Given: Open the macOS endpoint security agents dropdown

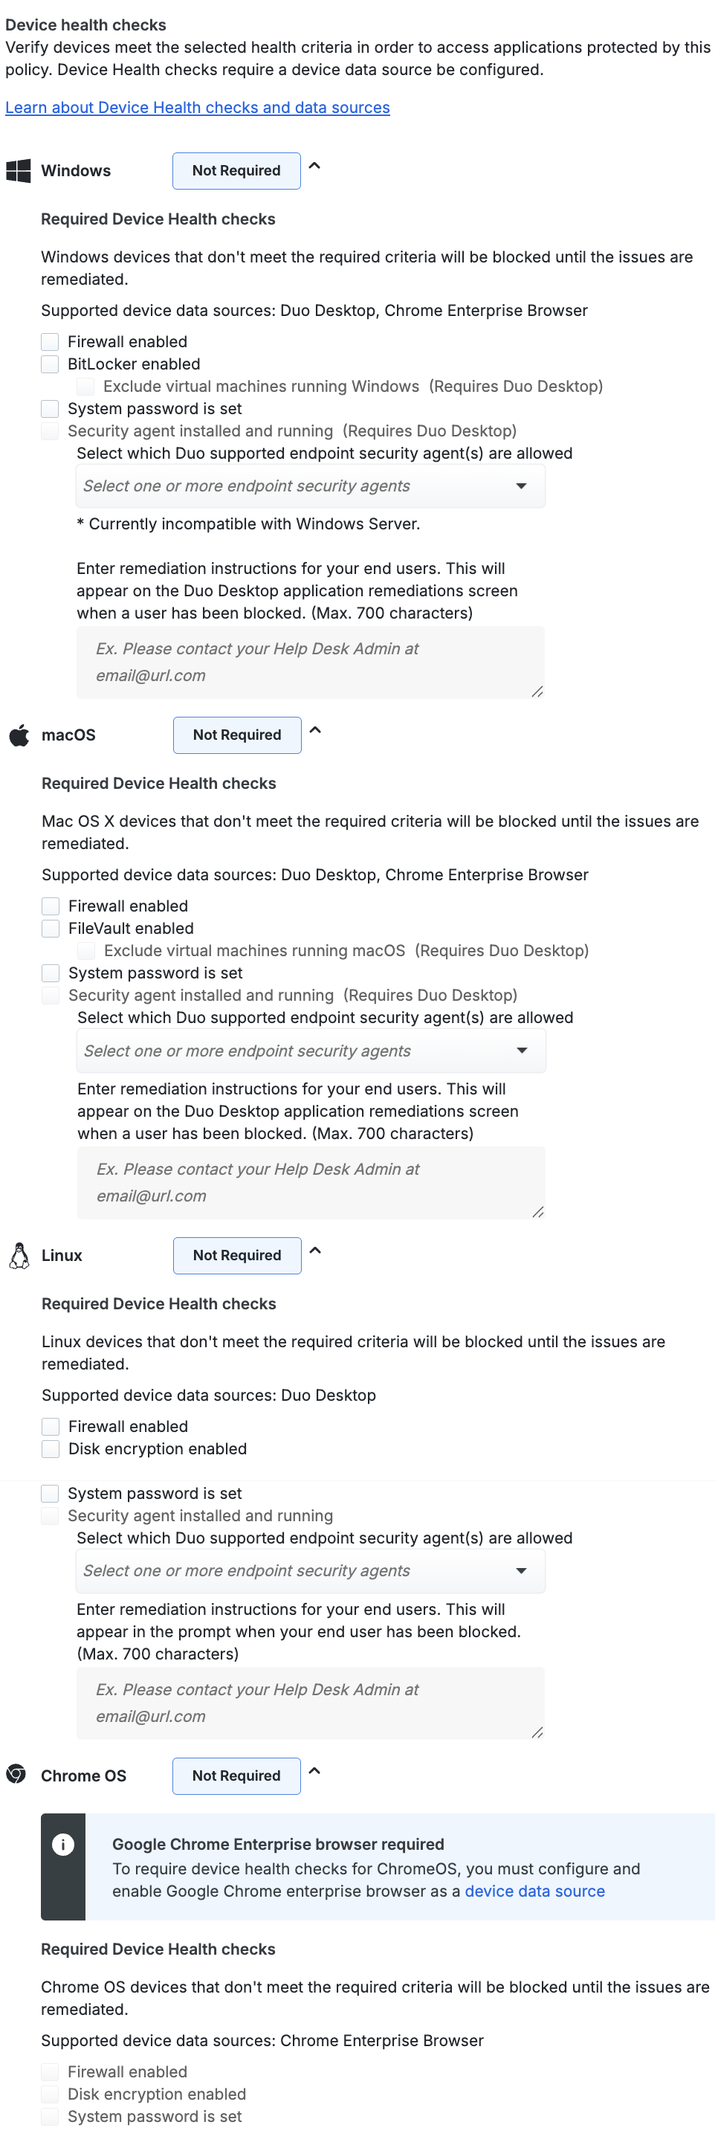Looking at the screenshot, I should tap(310, 1050).
